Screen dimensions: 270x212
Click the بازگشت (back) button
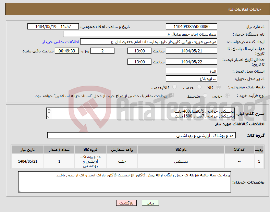(x=126, y=203)
